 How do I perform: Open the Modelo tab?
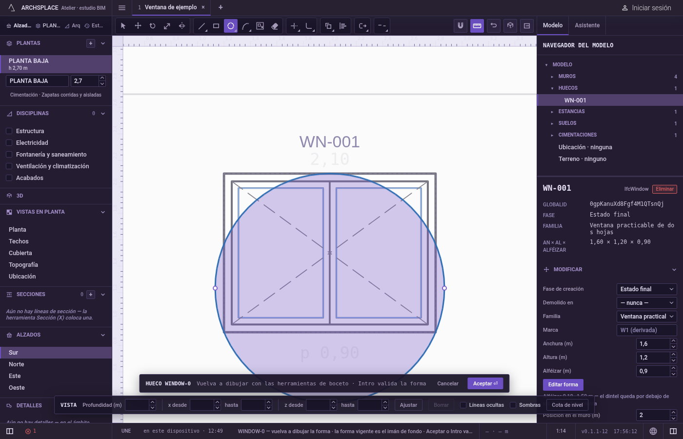pyautogui.click(x=553, y=25)
